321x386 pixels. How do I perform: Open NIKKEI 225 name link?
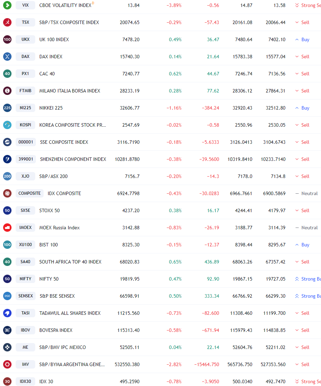coord(51,108)
